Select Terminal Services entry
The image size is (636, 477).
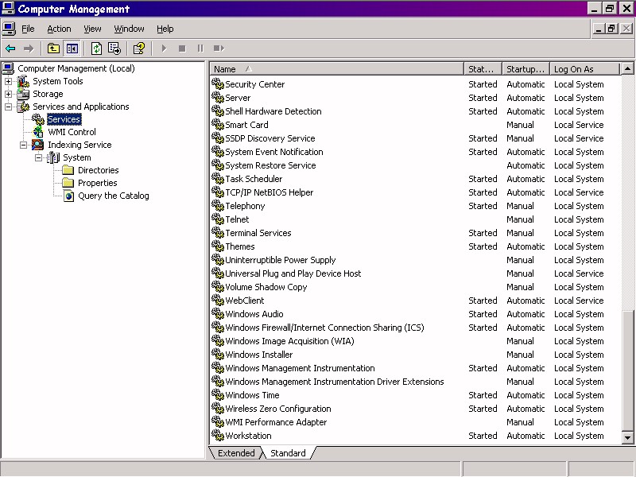[x=415, y=233]
